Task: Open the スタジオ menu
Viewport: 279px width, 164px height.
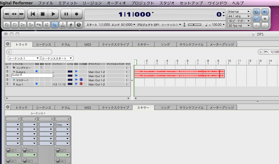Action: click(167, 3)
